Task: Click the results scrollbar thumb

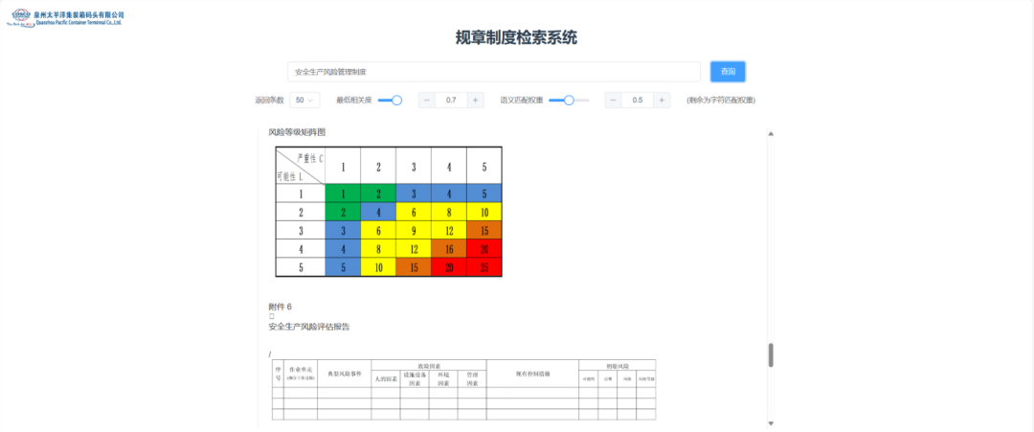Action: pos(770,355)
